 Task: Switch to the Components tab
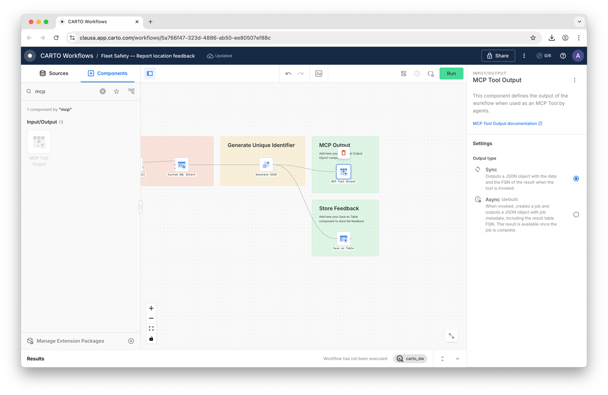pos(108,73)
